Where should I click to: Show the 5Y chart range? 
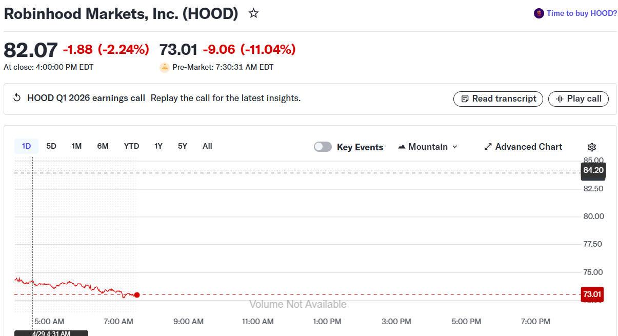(x=183, y=146)
